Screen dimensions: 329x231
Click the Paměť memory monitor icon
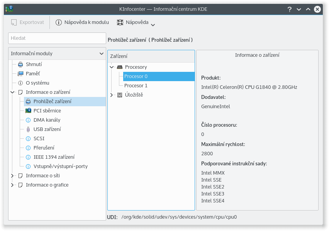click(20, 74)
